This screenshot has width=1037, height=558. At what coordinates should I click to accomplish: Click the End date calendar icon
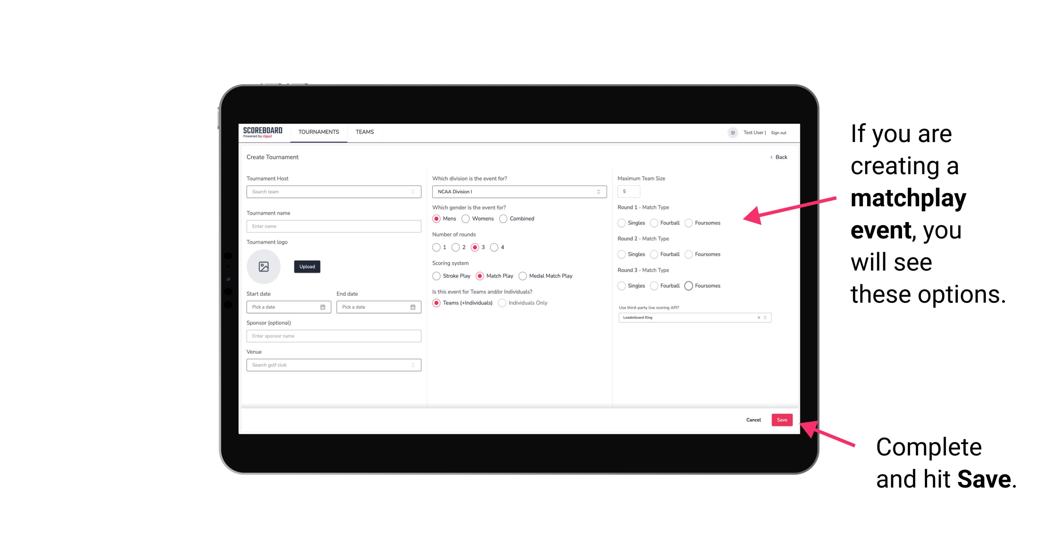point(413,307)
